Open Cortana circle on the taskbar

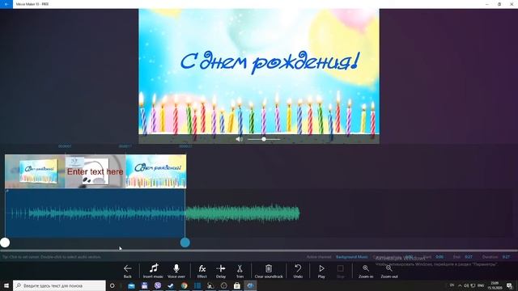[x=112, y=285]
